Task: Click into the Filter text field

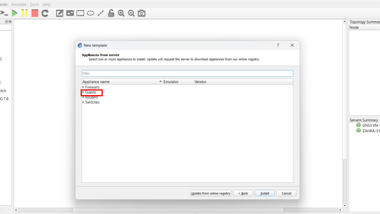Action: tap(187, 74)
